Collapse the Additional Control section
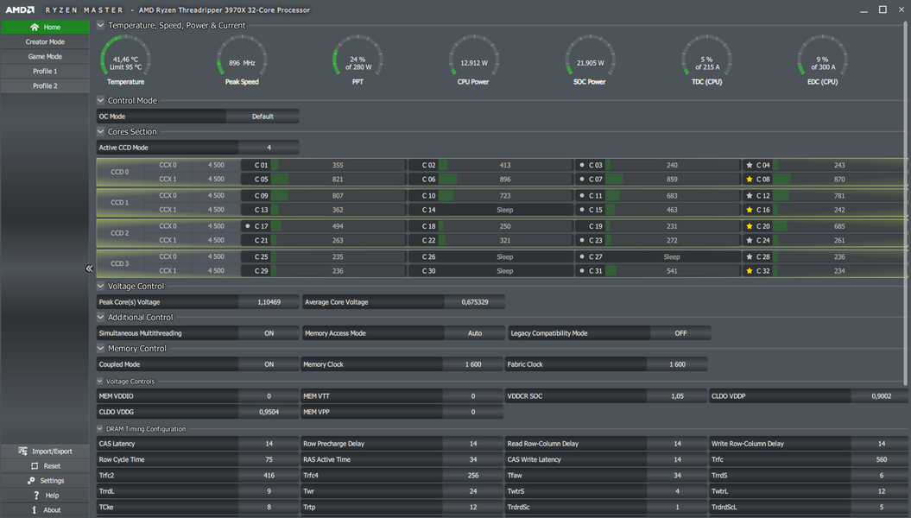Viewport: 911px width, 518px height. (100, 317)
